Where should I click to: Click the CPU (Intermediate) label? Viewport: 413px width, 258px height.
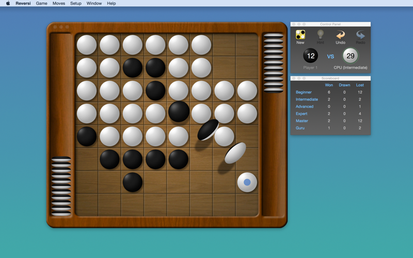(x=351, y=68)
